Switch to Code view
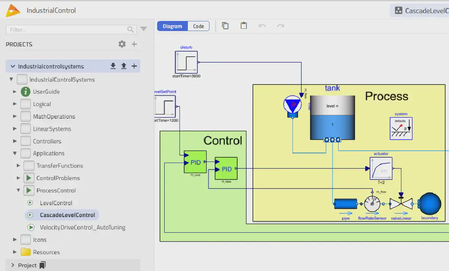 point(198,26)
